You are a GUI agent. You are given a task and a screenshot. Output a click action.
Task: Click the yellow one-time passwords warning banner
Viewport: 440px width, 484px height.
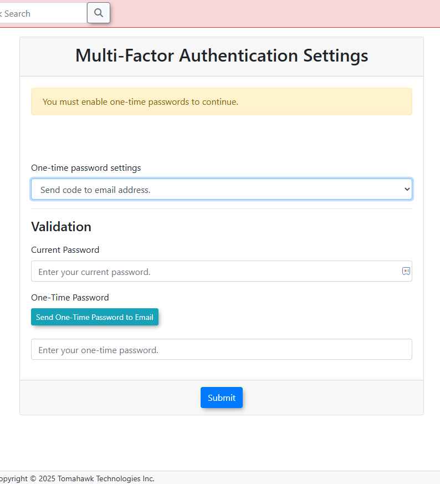pos(222,101)
